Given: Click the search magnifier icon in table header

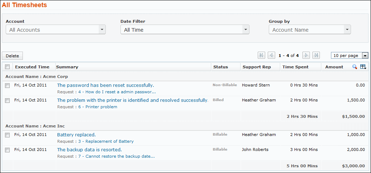Looking at the screenshot, I should 355,67.
